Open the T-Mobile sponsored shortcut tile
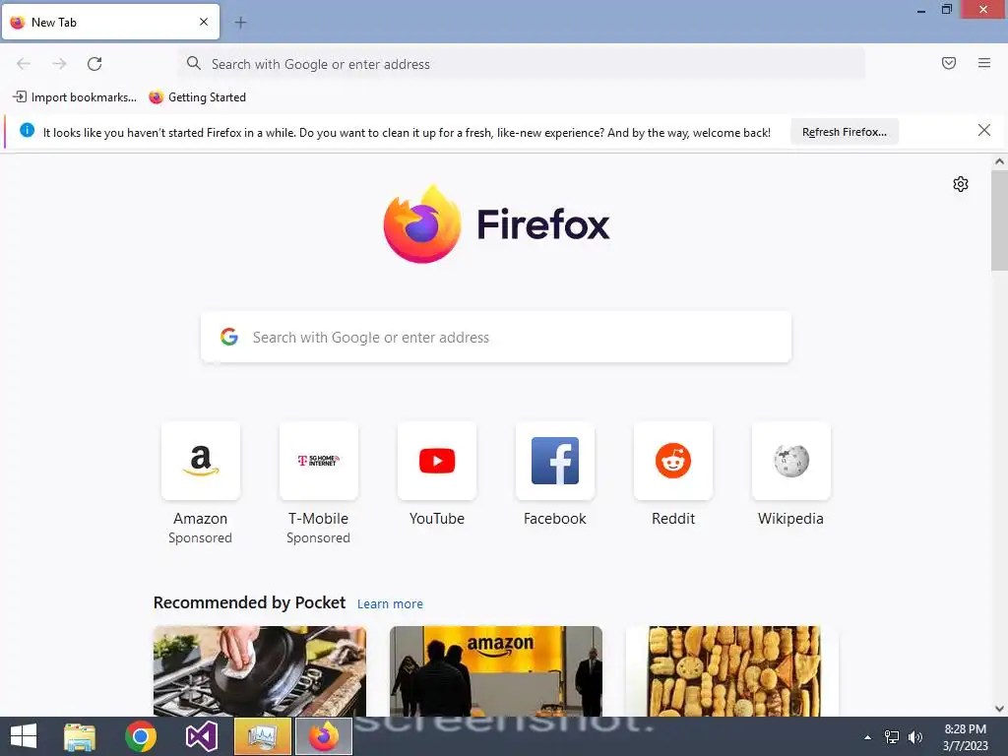The height and width of the screenshot is (756, 1008). [319, 461]
